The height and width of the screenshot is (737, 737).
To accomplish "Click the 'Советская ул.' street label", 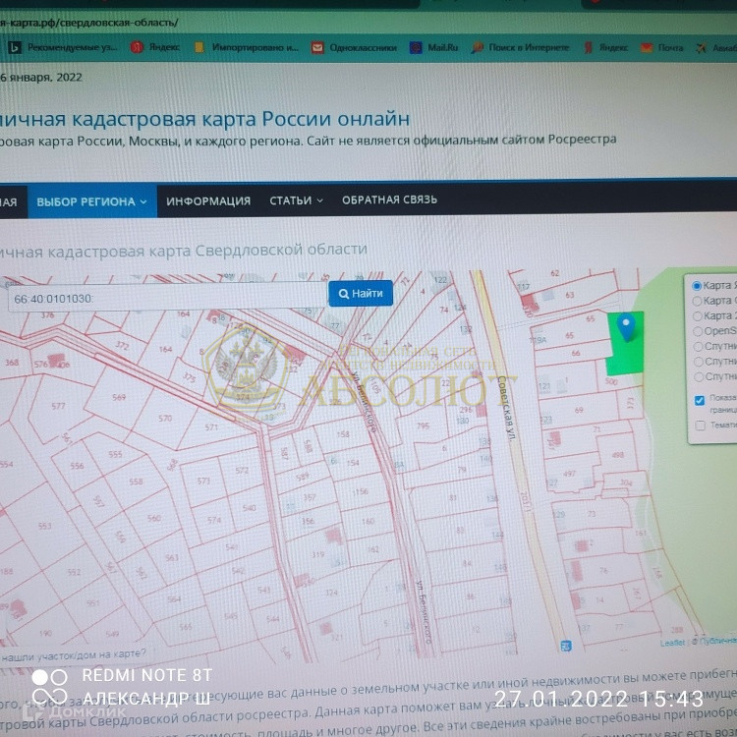I will [506, 408].
